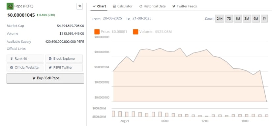Click the 0.40% (24H) change indicator

[46, 15]
